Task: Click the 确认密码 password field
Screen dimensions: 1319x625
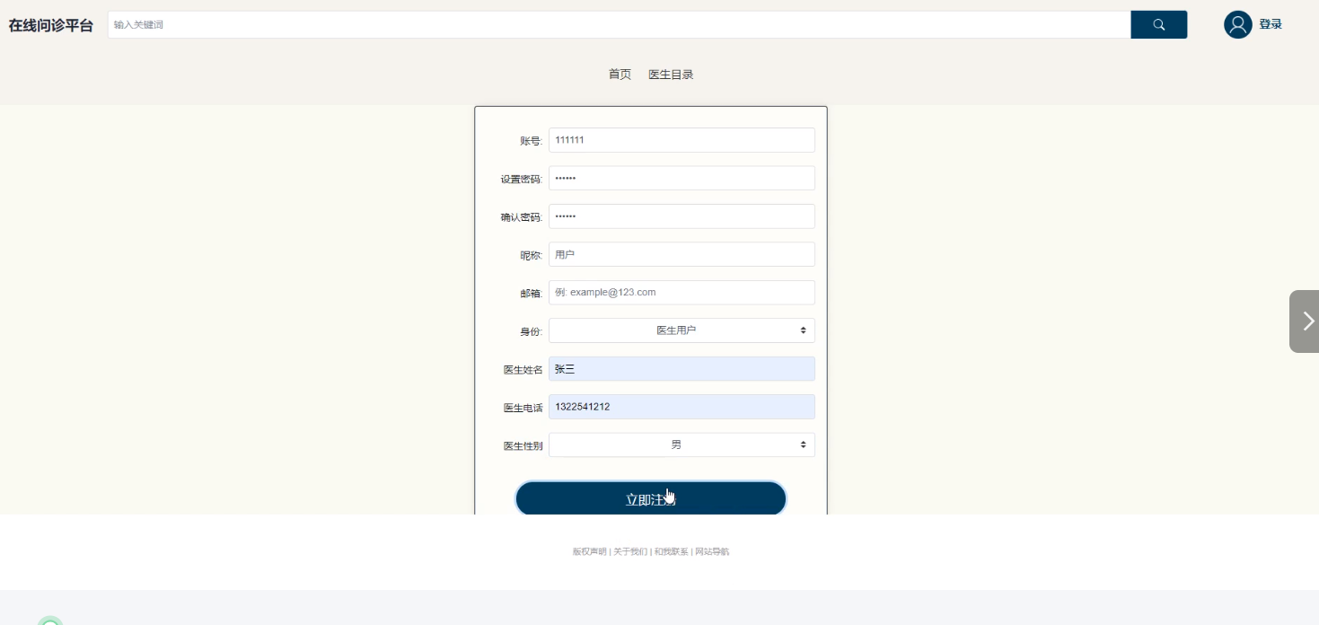Action: tap(681, 216)
